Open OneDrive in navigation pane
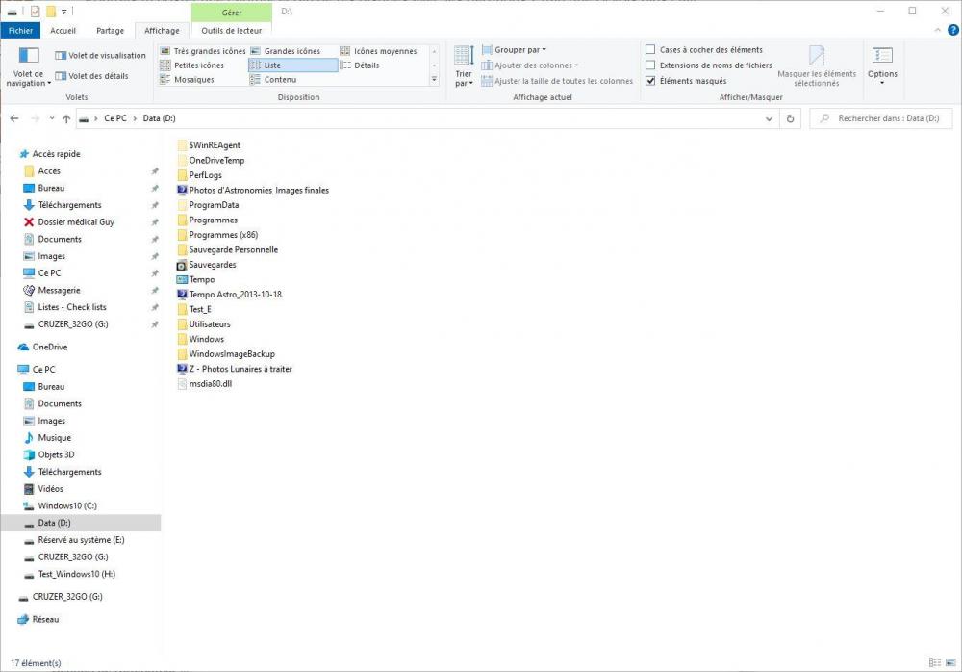This screenshot has width=962, height=672. (43, 347)
